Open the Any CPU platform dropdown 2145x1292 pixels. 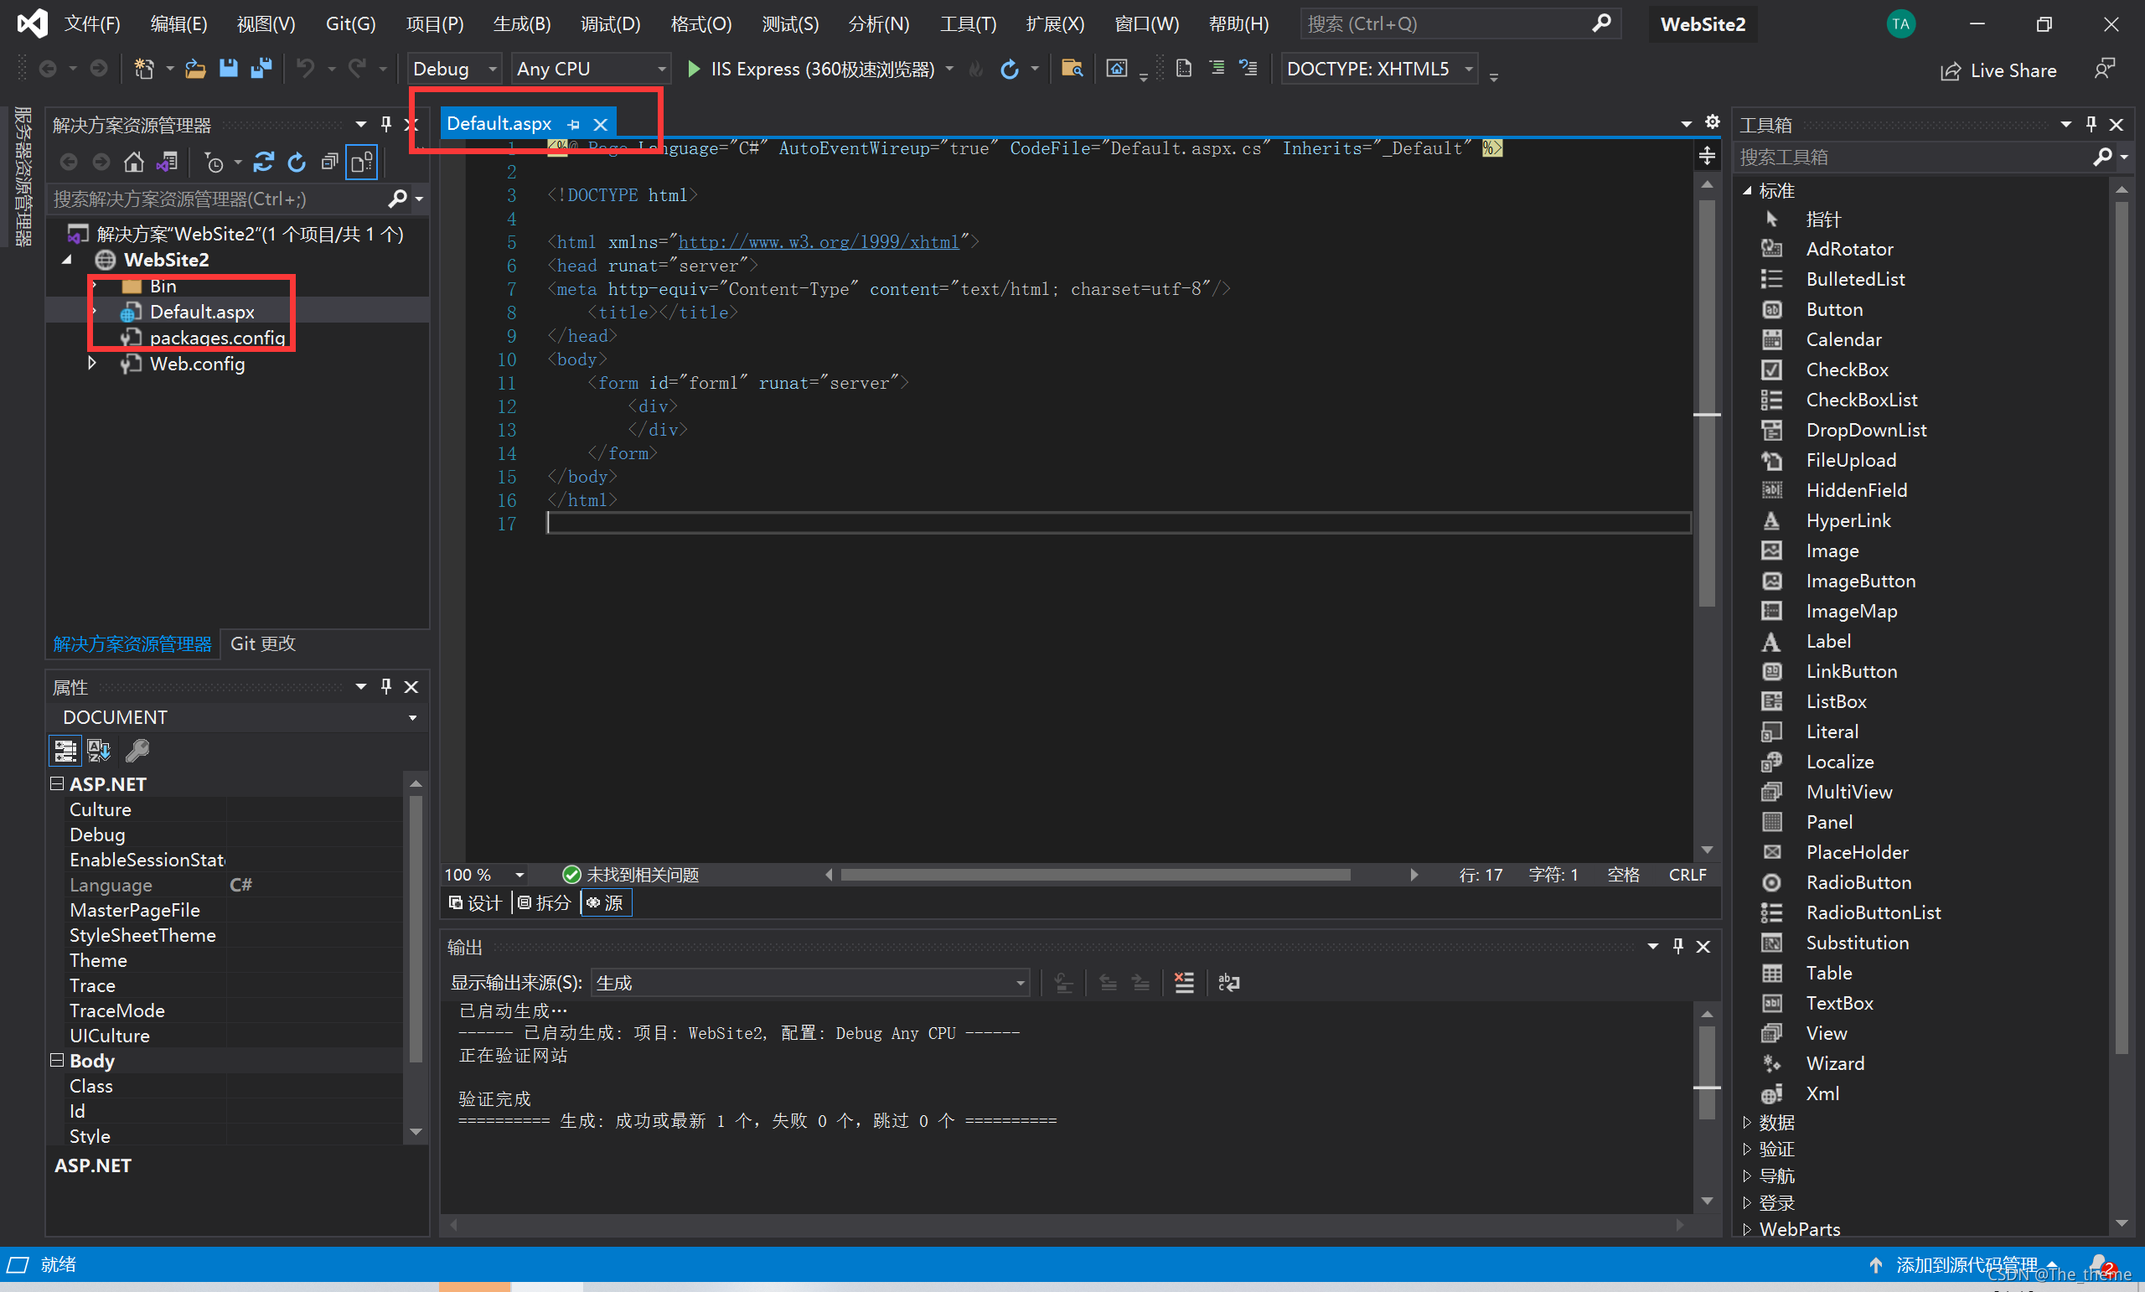[x=590, y=69]
